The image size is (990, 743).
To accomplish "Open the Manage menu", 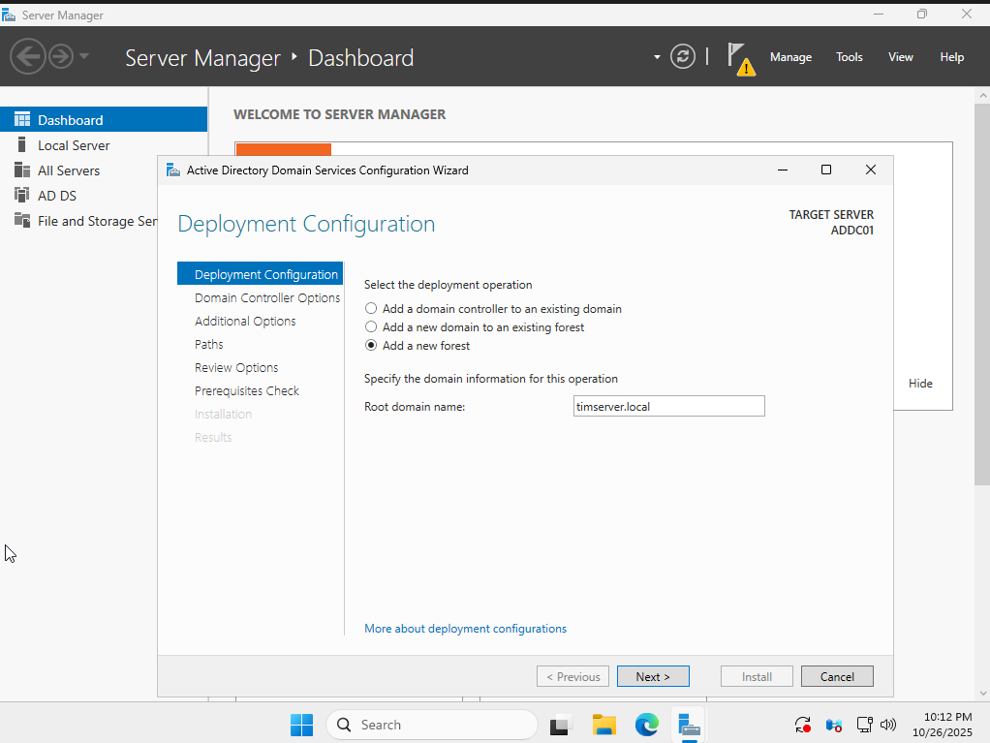I will 790,56.
